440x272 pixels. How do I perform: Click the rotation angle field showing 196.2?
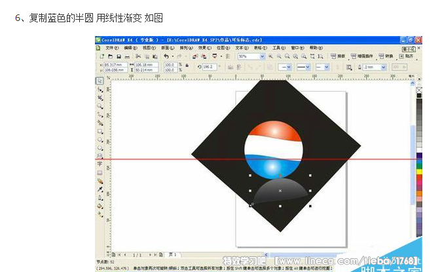pos(210,67)
